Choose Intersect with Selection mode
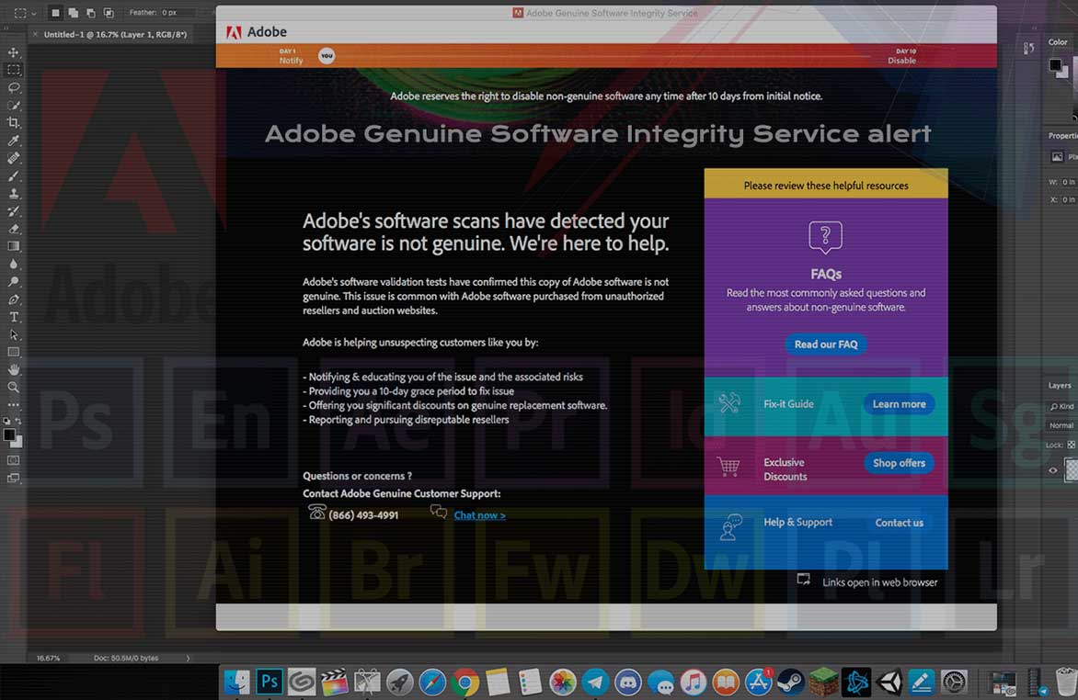 click(108, 12)
